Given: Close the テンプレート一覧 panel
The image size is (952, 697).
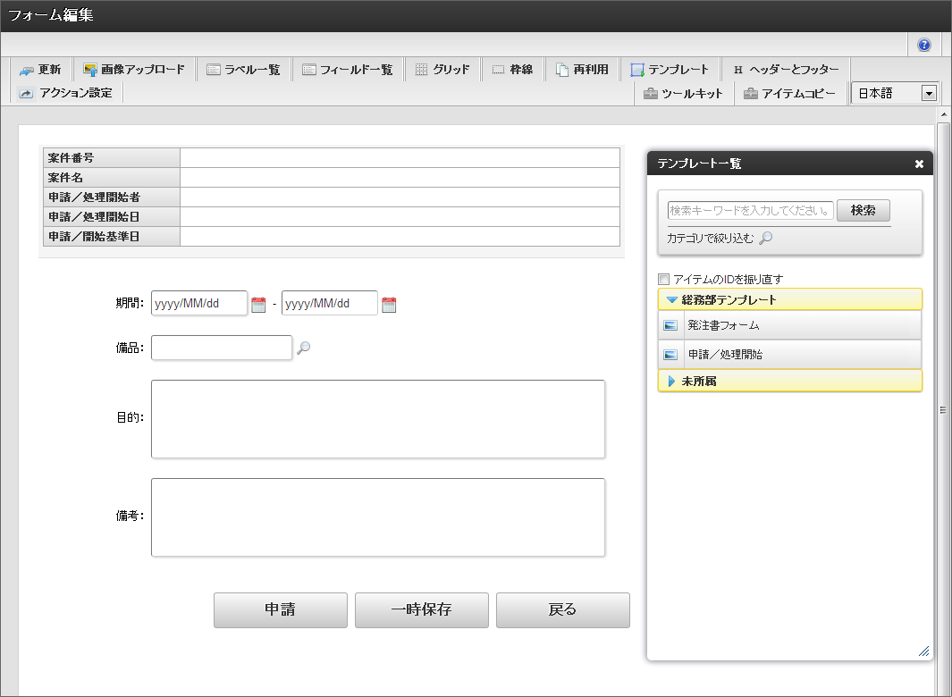Looking at the screenshot, I should [x=919, y=164].
